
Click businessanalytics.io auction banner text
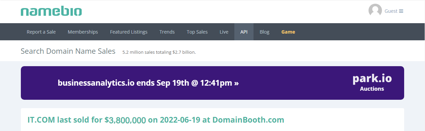148,83
